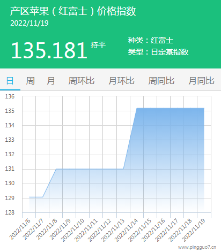The width and height of the screenshot is (221, 252).
Task: Click the 2022/11/6 x-axis label
Action: point(20,229)
